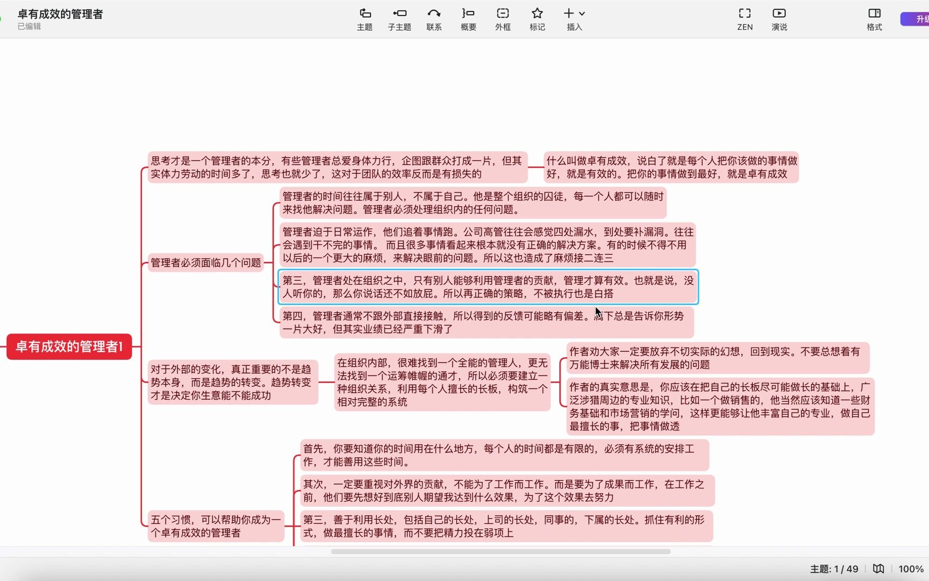Open the map overview book icon in status bar
This screenshot has height=581, width=929.
click(878, 569)
